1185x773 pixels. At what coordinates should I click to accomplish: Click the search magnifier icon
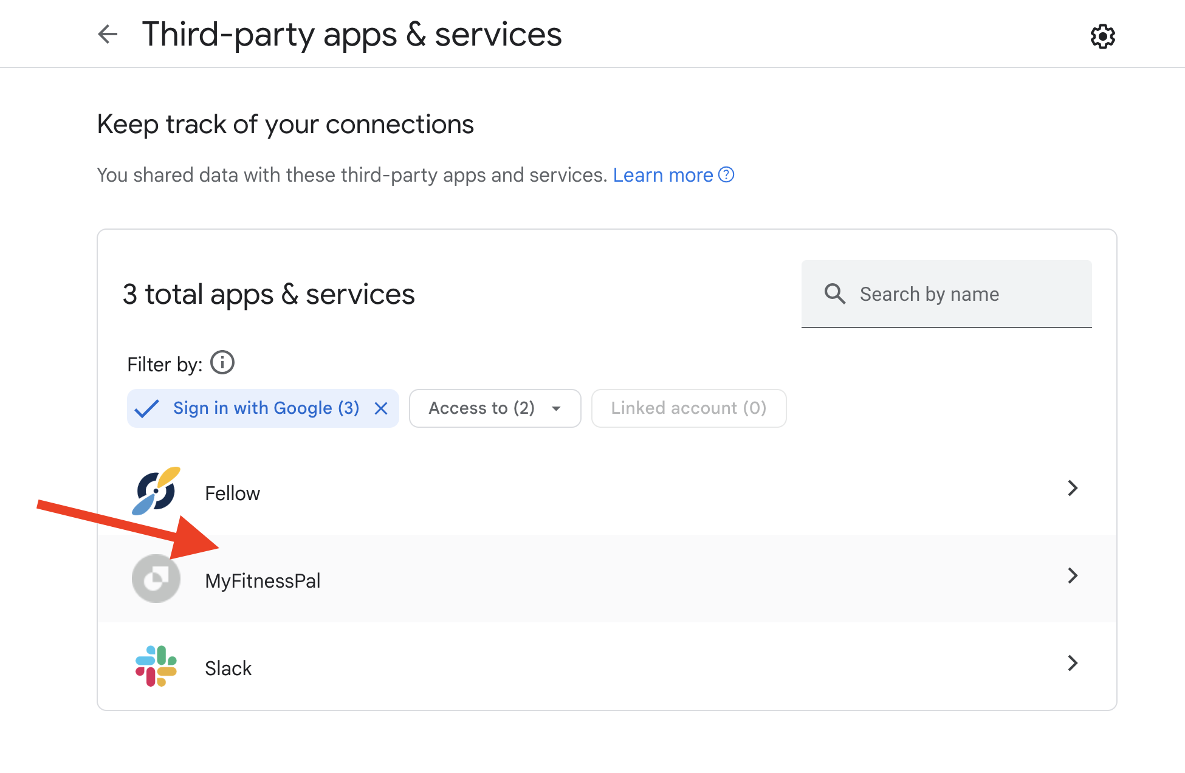834,294
